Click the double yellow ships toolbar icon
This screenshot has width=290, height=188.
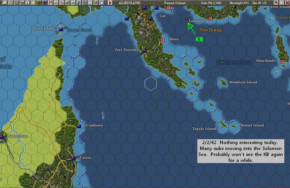pyautogui.click(x=62, y=3)
